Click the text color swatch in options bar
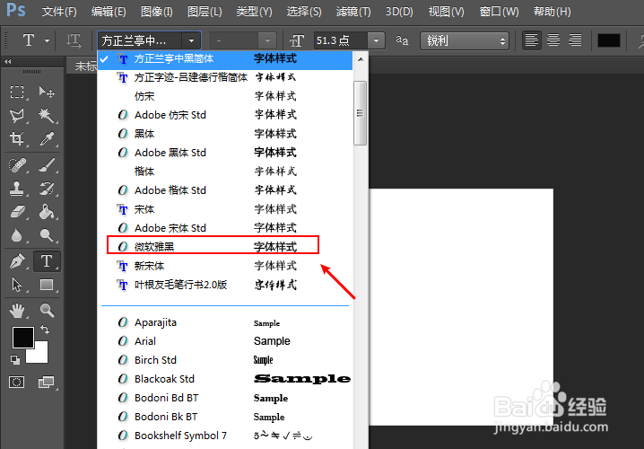 (609, 40)
